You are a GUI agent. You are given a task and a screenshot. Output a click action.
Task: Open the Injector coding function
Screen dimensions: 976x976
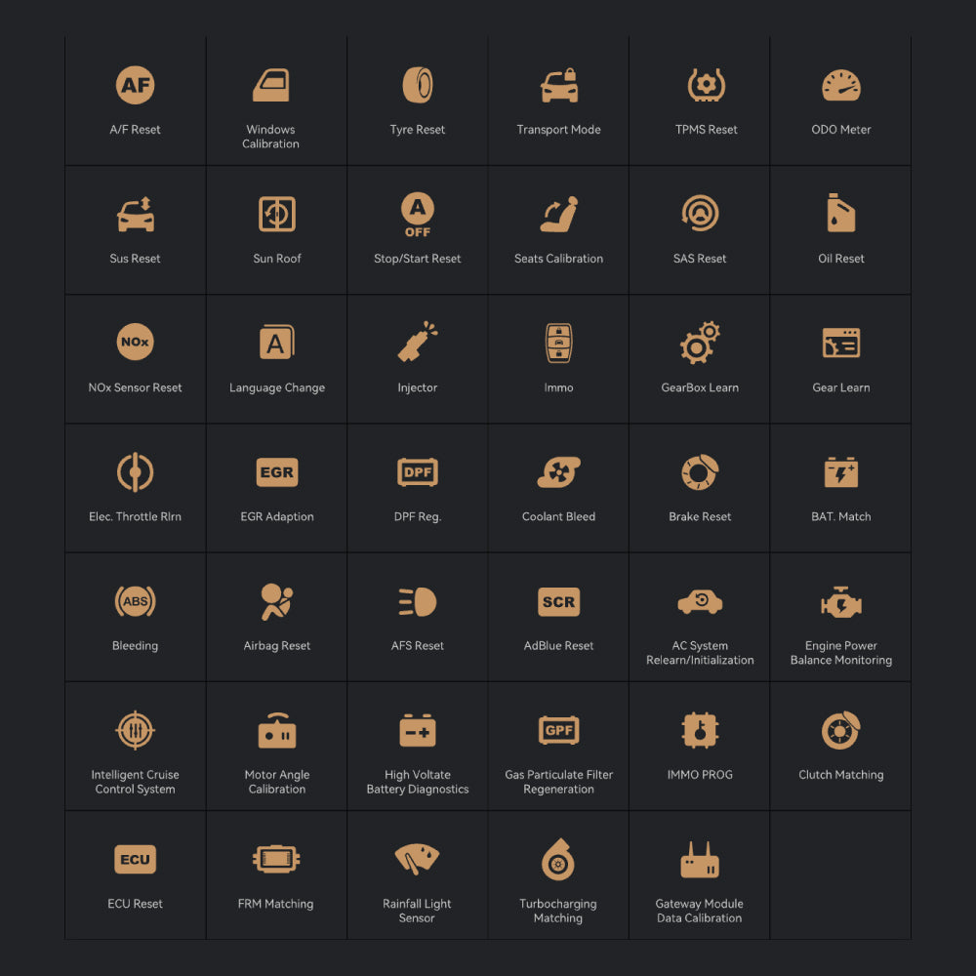point(418,344)
